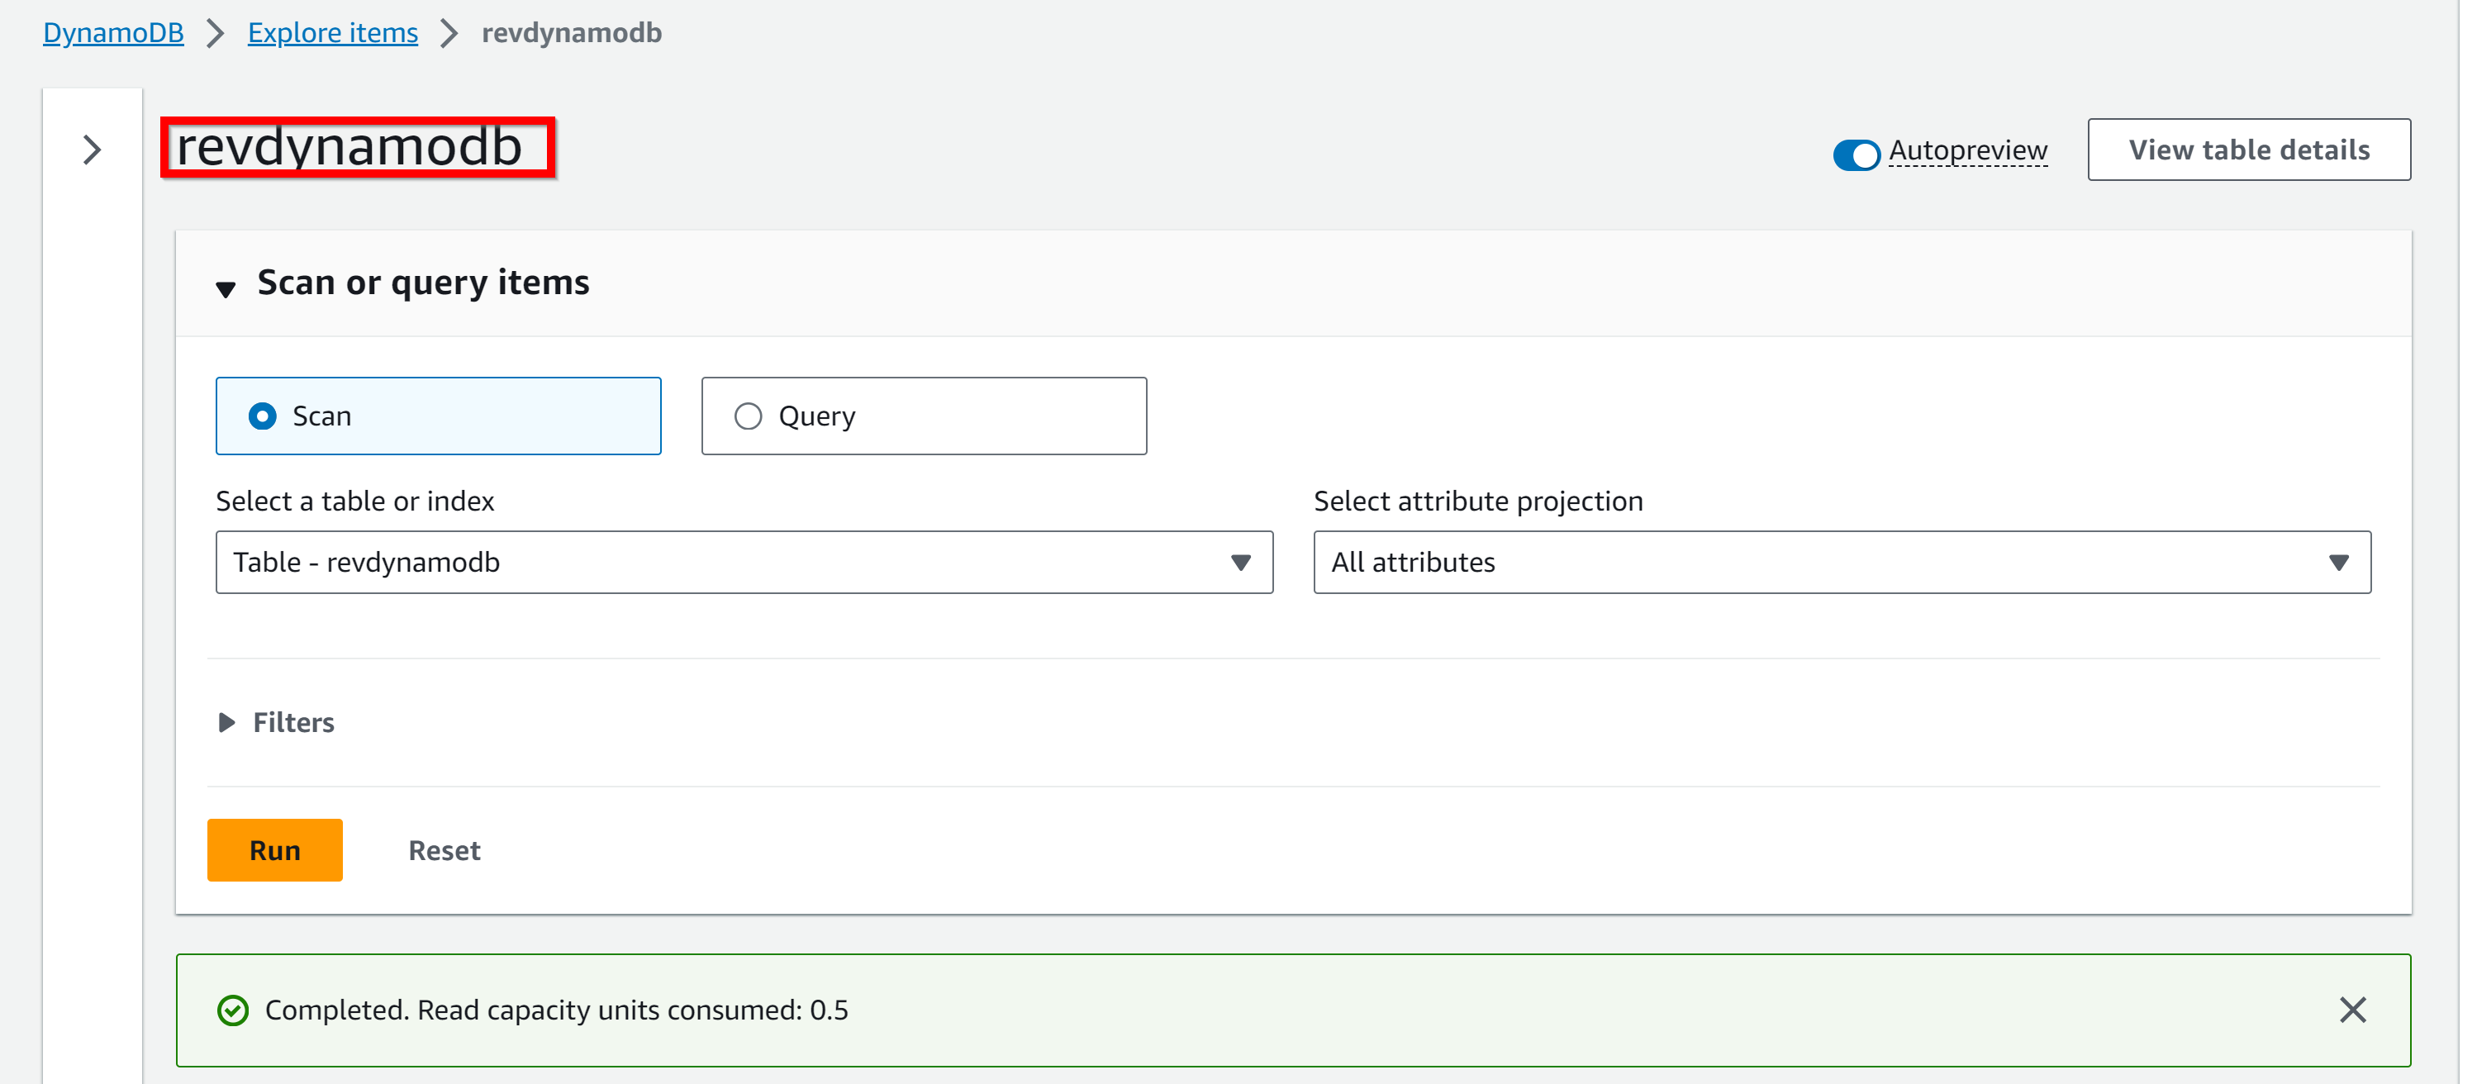Click the green success checkmark icon
The height and width of the screenshot is (1084, 2477).
click(233, 1011)
